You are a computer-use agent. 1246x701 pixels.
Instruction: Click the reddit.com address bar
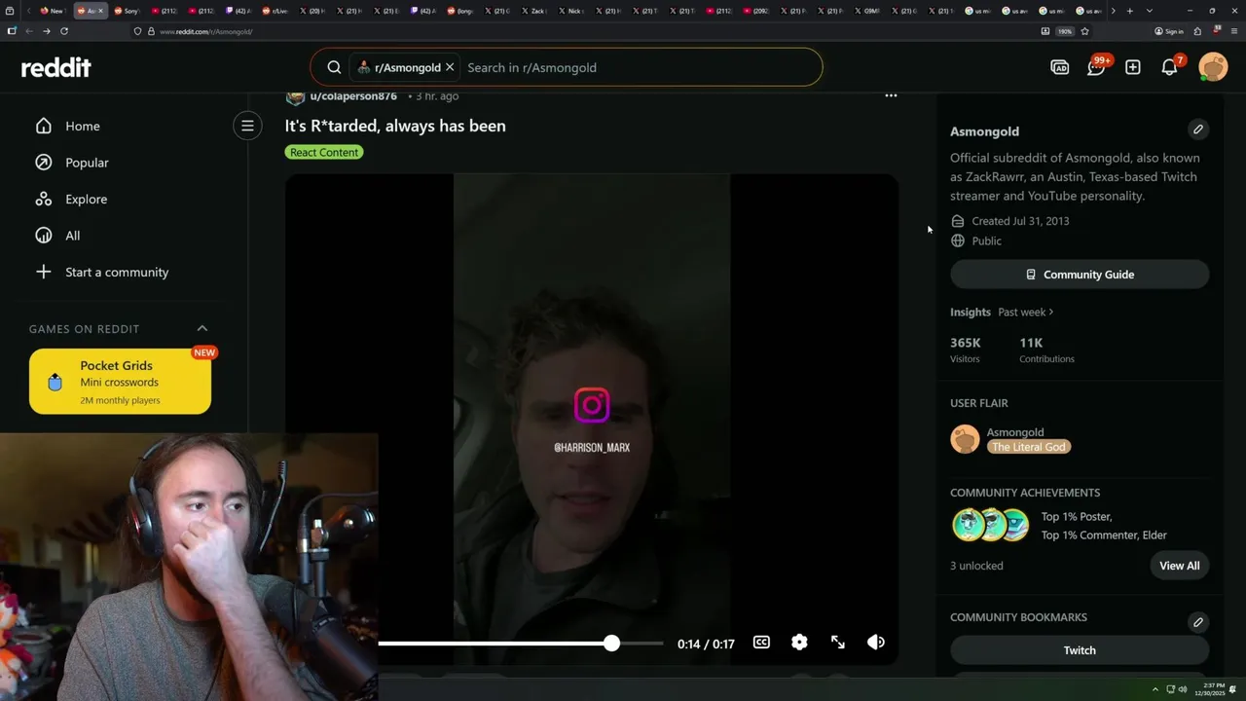click(x=584, y=31)
